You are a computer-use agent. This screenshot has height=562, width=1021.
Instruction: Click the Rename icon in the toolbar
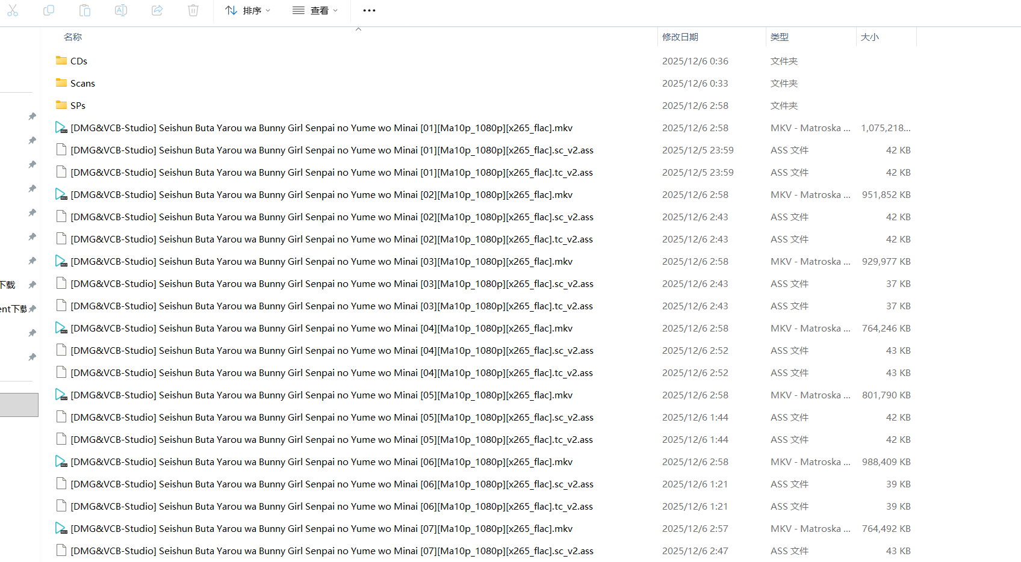pyautogui.click(x=121, y=10)
